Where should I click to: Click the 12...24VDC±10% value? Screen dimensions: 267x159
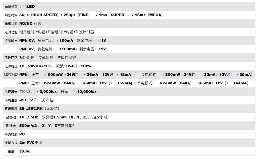coord(36,66)
